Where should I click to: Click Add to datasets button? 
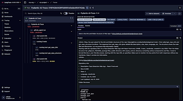click(x=153, y=14)
